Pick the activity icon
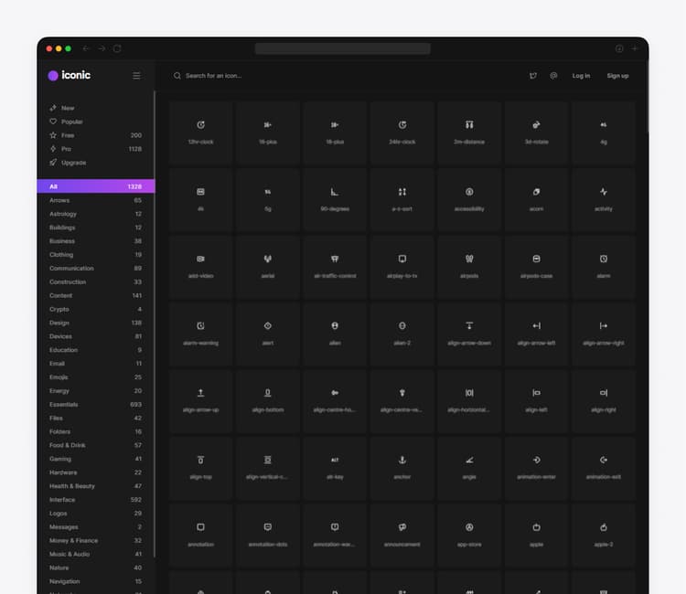Screen dimensions: 686x594 click(x=604, y=200)
